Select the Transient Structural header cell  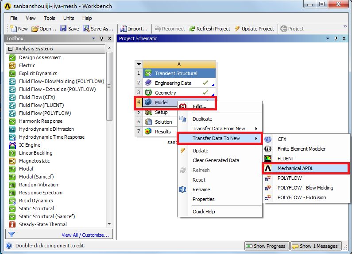pos(179,73)
